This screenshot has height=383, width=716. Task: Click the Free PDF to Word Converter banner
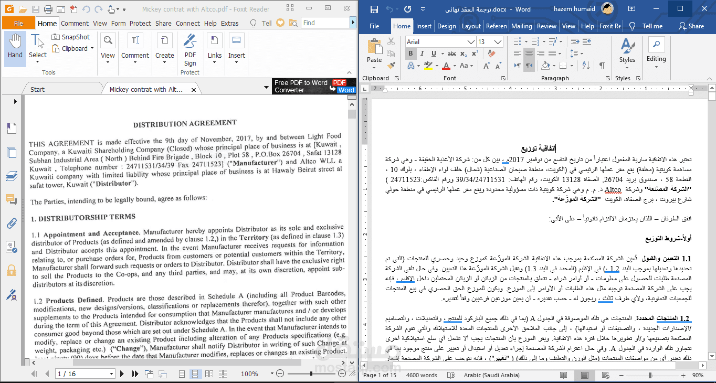coord(314,86)
